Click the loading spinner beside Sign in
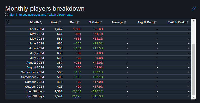 click(7, 14)
